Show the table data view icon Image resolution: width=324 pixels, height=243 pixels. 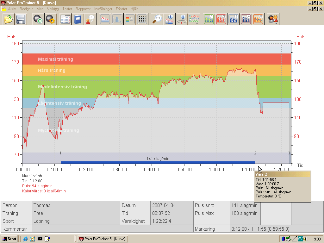pos(142,19)
